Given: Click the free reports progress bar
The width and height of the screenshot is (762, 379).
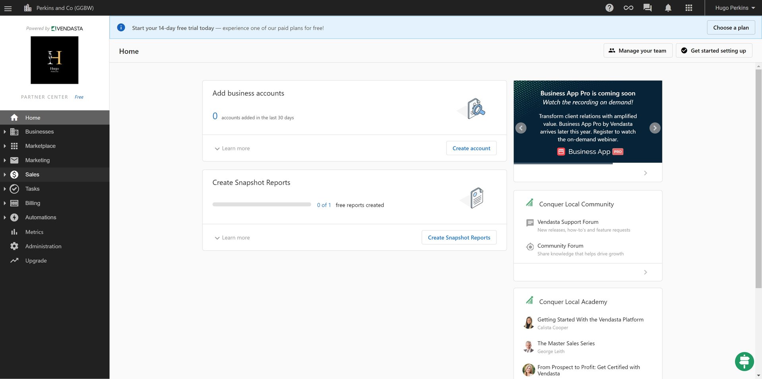Looking at the screenshot, I should [262, 204].
